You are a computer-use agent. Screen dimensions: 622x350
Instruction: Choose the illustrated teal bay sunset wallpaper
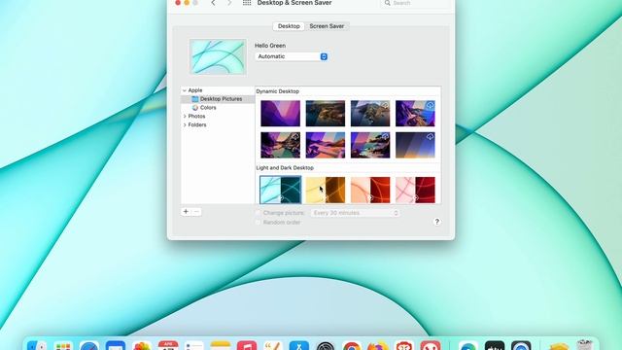point(370,145)
